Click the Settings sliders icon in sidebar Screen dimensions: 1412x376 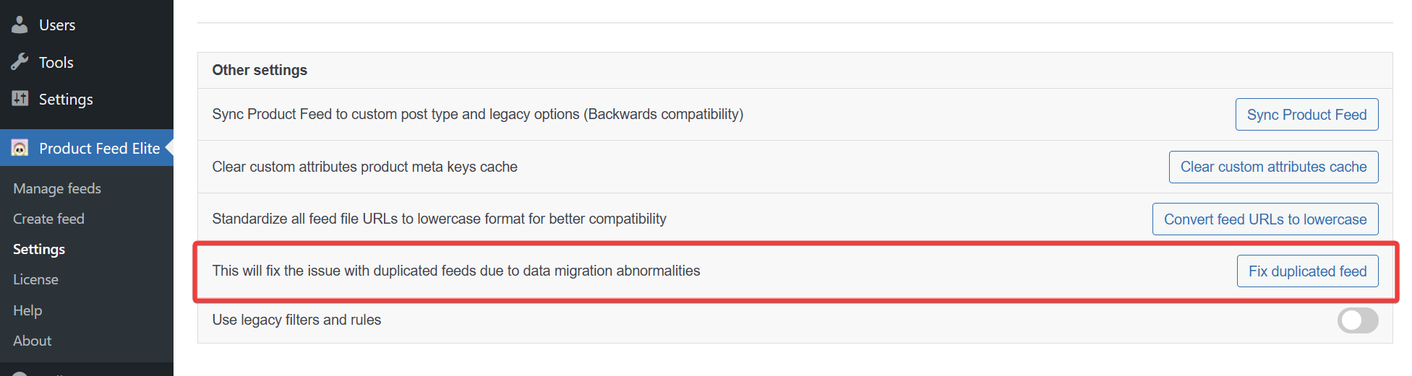point(20,99)
